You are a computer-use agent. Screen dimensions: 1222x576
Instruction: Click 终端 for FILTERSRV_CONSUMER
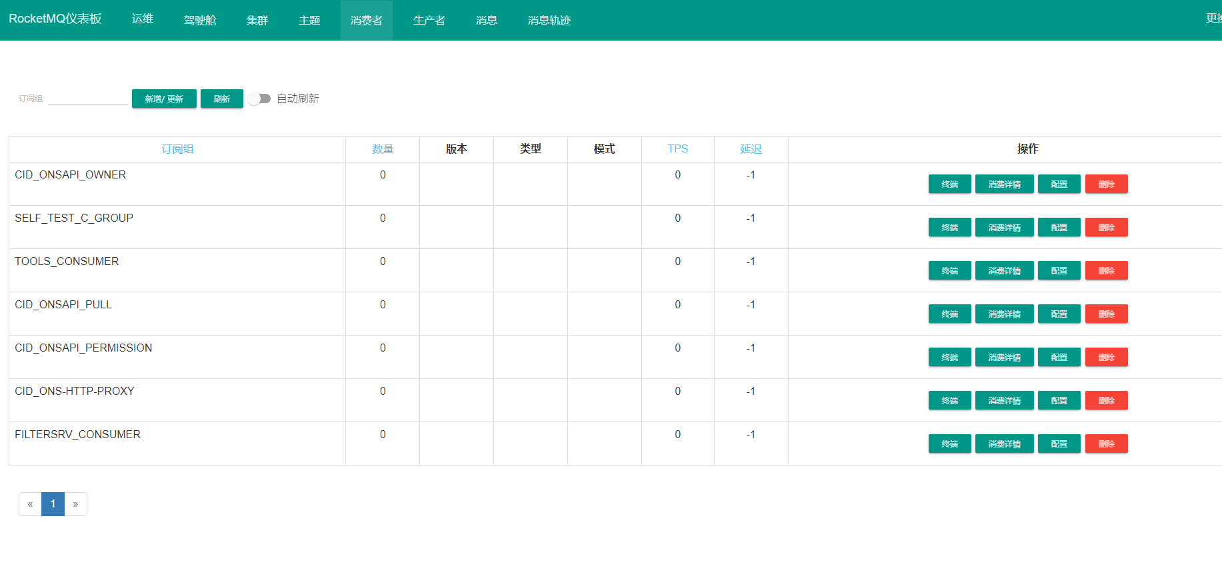[950, 443]
